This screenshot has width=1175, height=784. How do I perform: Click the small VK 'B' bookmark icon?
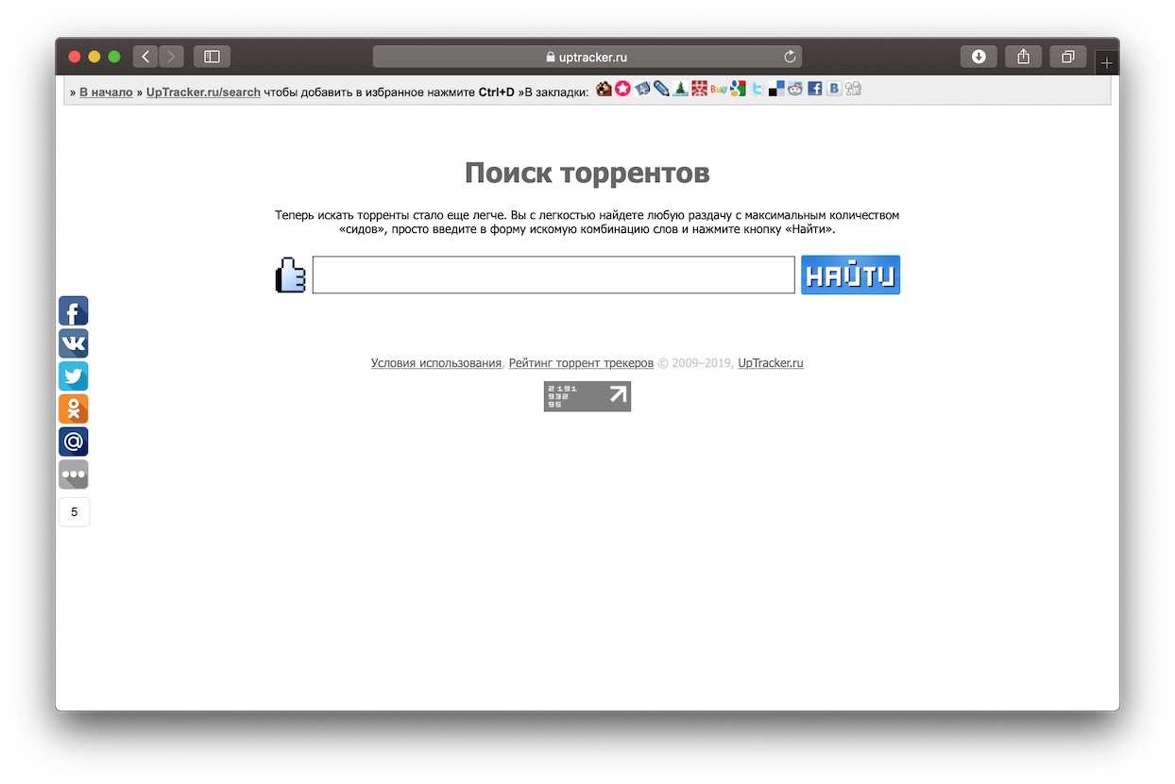834,89
